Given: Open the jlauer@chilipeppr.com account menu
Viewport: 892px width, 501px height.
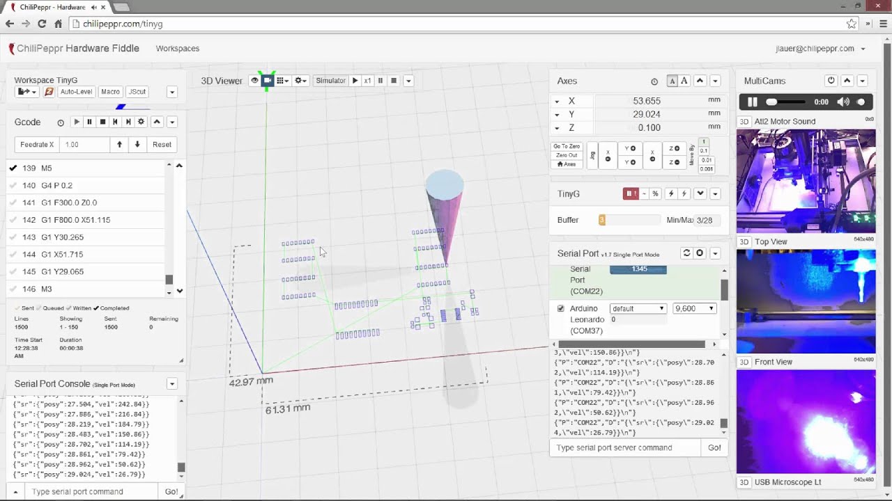Looking at the screenshot, I should pyautogui.click(x=820, y=49).
